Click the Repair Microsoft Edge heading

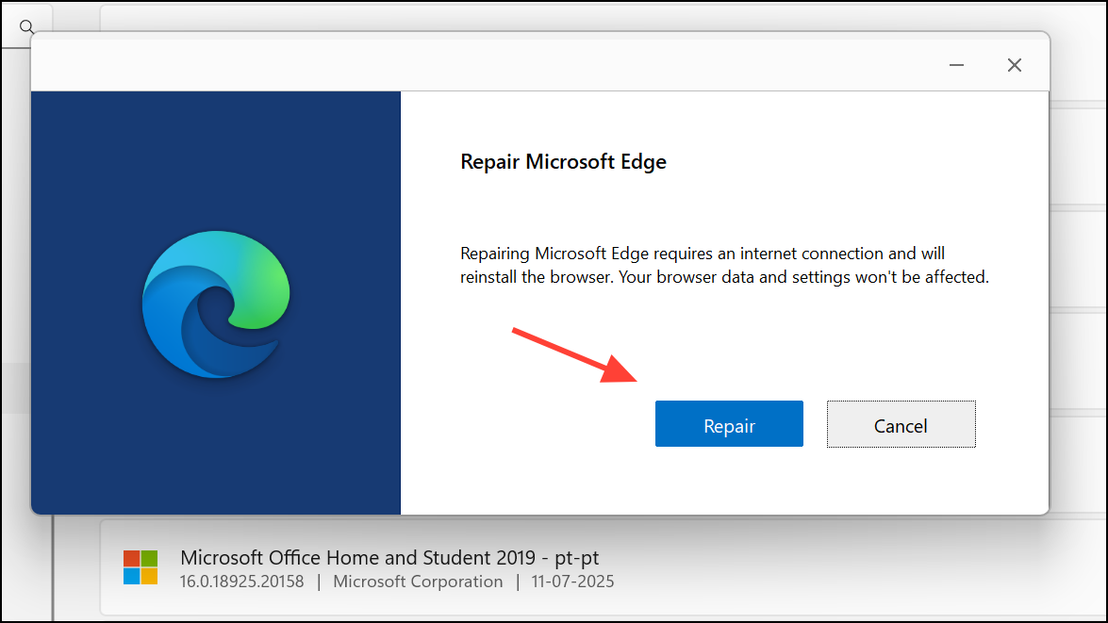[x=563, y=162]
